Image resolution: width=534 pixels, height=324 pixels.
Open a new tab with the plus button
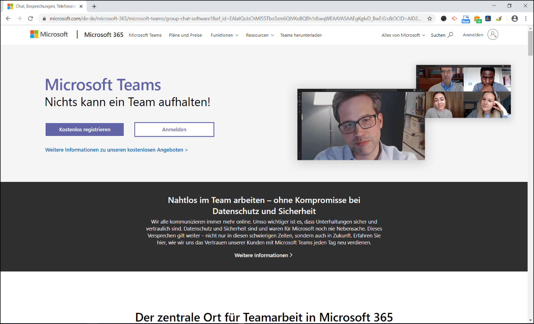tap(94, 6)
